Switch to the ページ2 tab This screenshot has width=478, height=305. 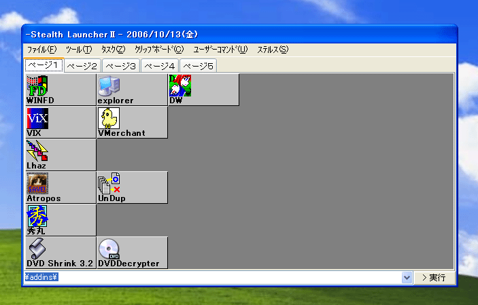click(83, 66)
